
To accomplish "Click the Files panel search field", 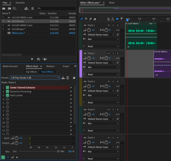I will tap(56, 8).
